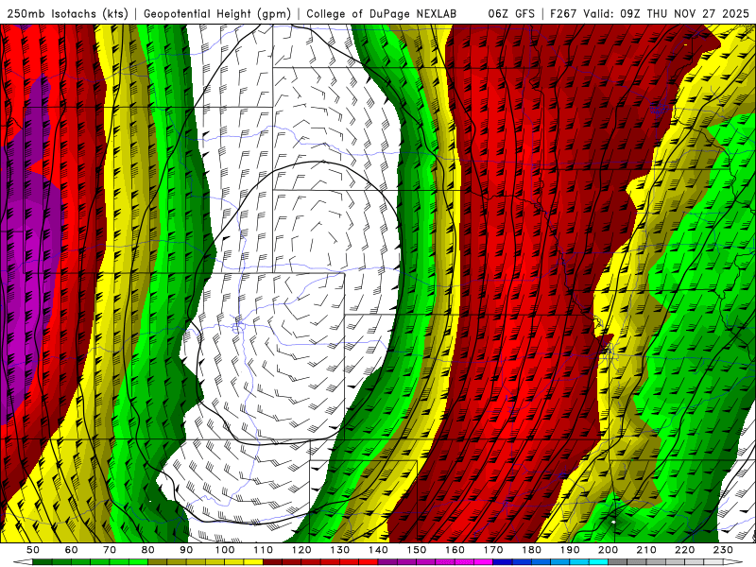
Task: Select the gray swatch right of 200
Action: point(618,562)
